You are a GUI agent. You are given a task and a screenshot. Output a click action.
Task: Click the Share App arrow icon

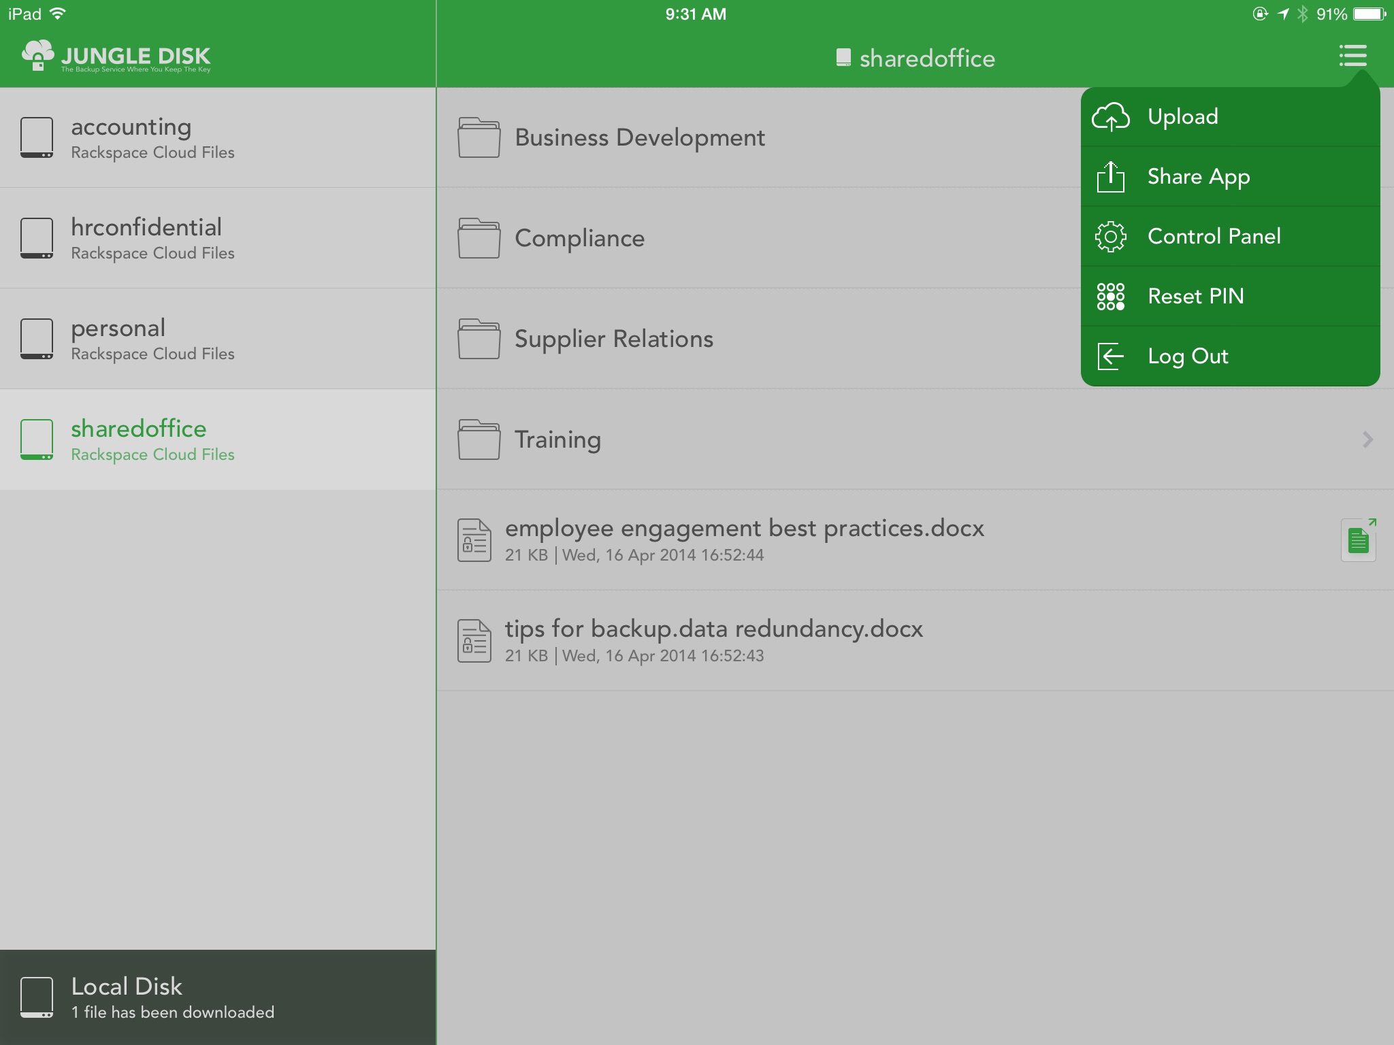point(1110,177)
